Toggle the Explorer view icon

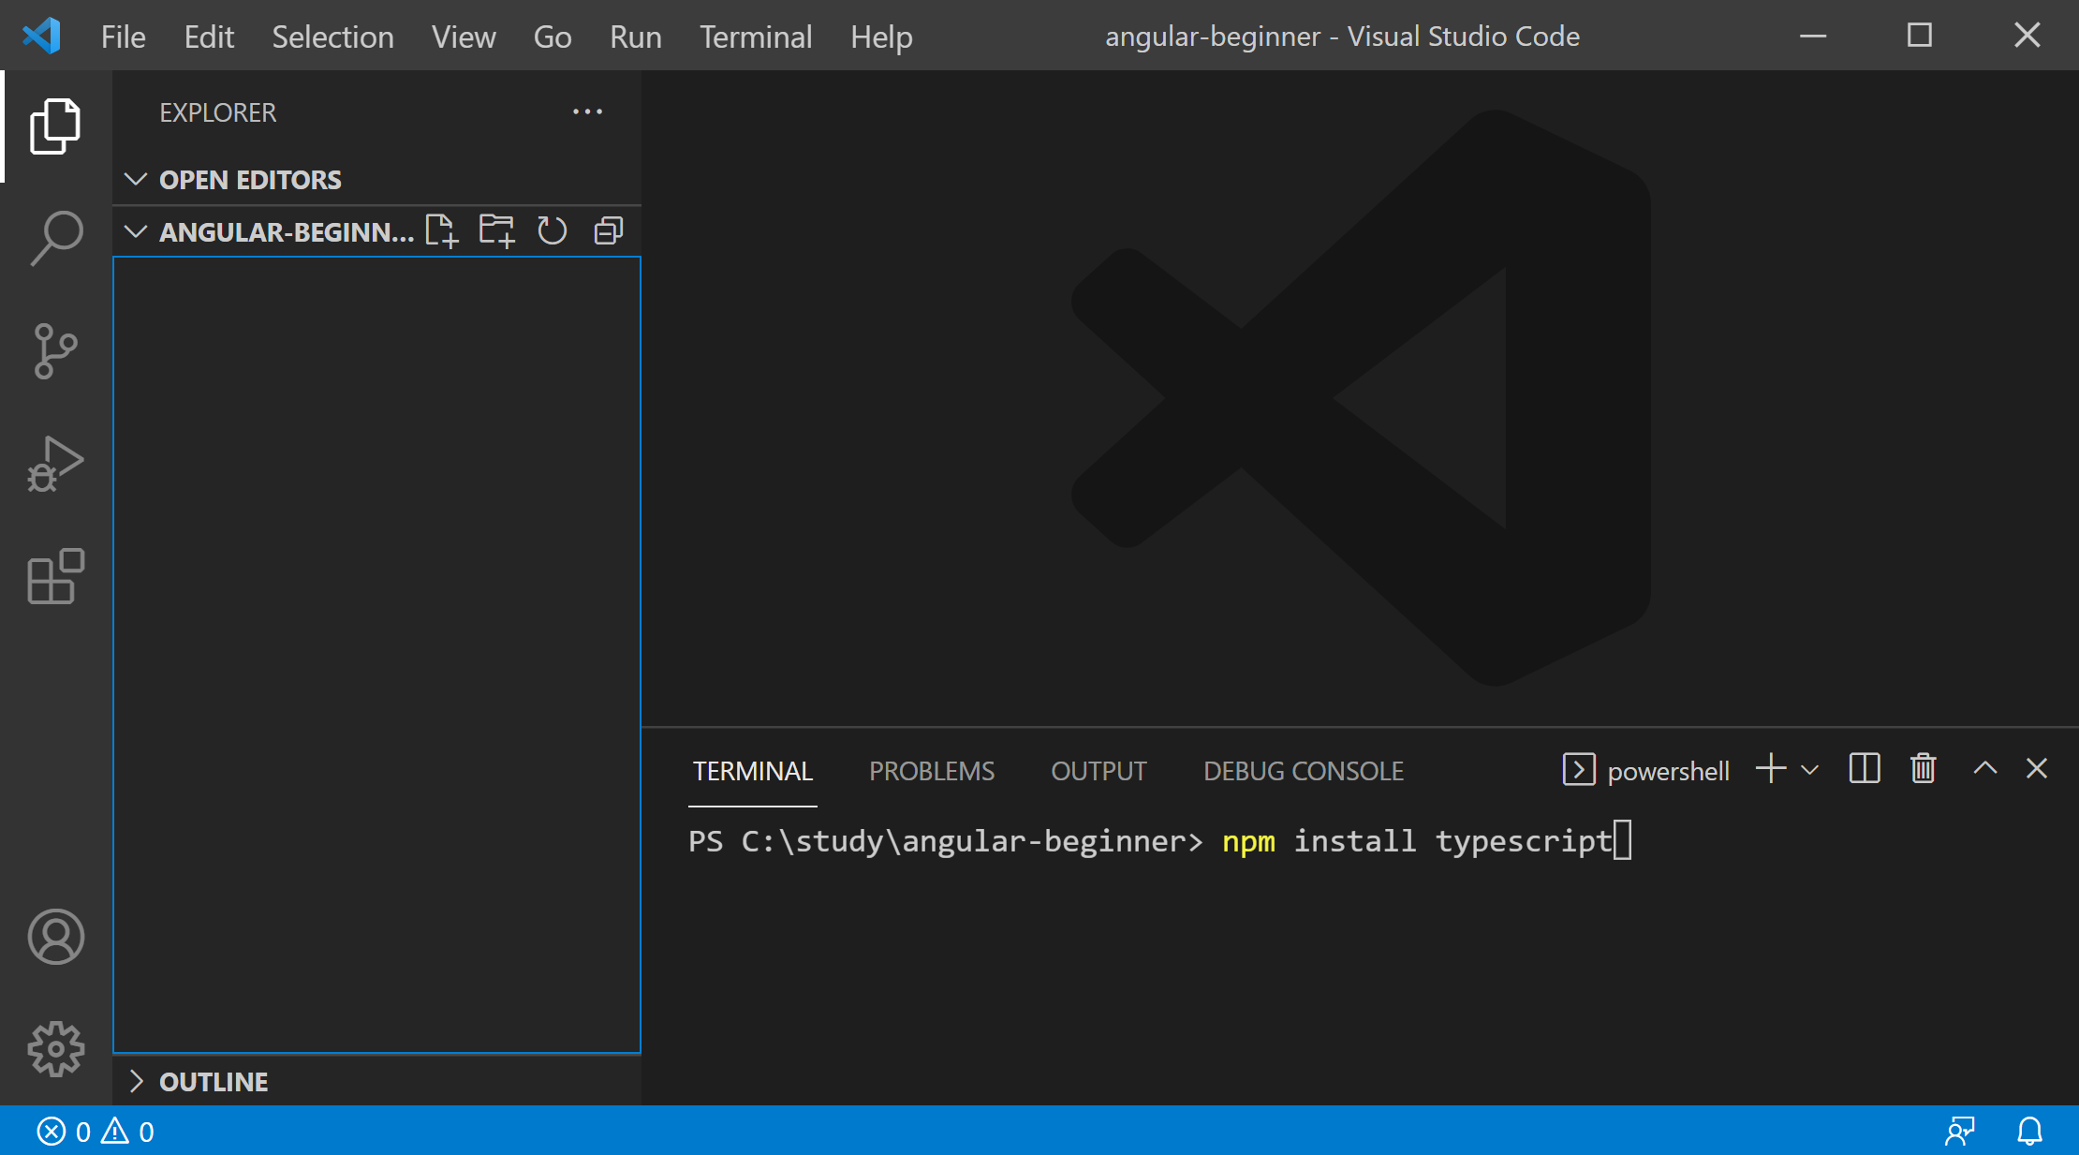(x=56, y=126)
